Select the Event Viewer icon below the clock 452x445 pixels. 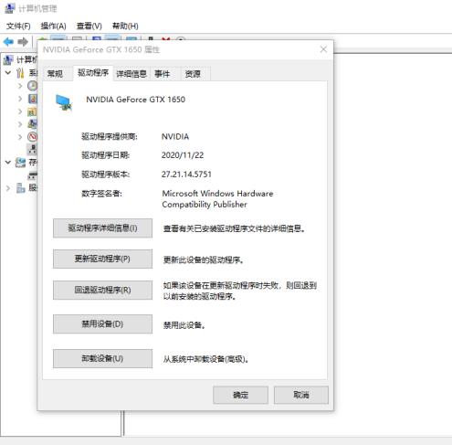coord(33,99)
